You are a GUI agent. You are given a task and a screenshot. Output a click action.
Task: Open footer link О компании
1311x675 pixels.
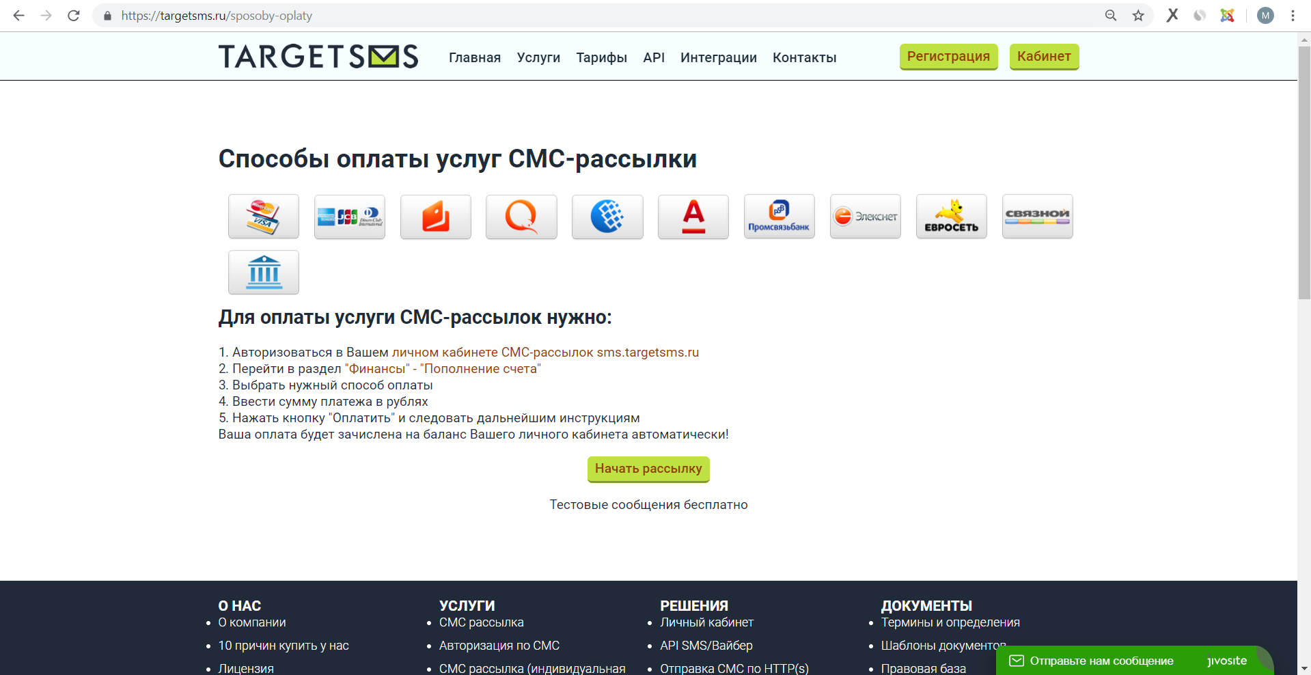click(252, 622)
